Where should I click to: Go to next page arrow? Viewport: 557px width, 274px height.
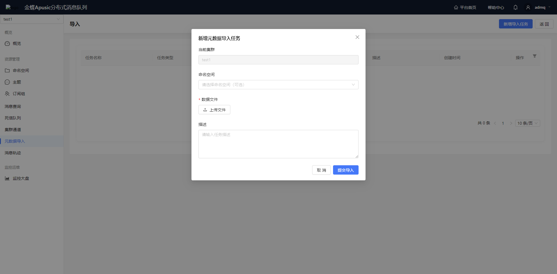click(x=511, y=123)
